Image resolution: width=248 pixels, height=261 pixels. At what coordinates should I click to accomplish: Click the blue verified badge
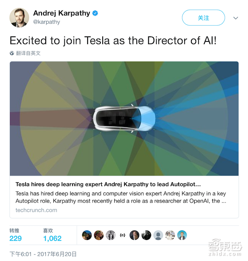pyautogui.click(x=95, y=13)
